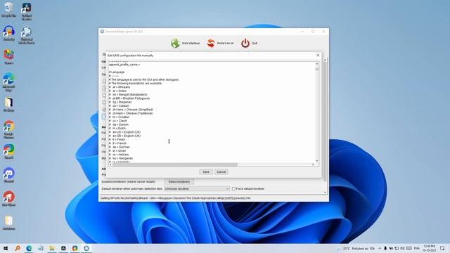Click the 'hu = Hungarian' line
Screen dimensions: 450x253
click(x=121, y=158)
